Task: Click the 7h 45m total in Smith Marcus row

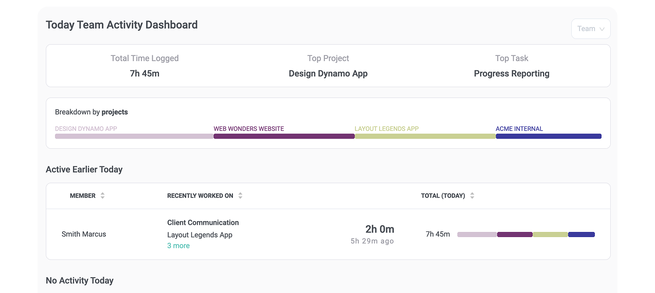Action: coord(438,234)
